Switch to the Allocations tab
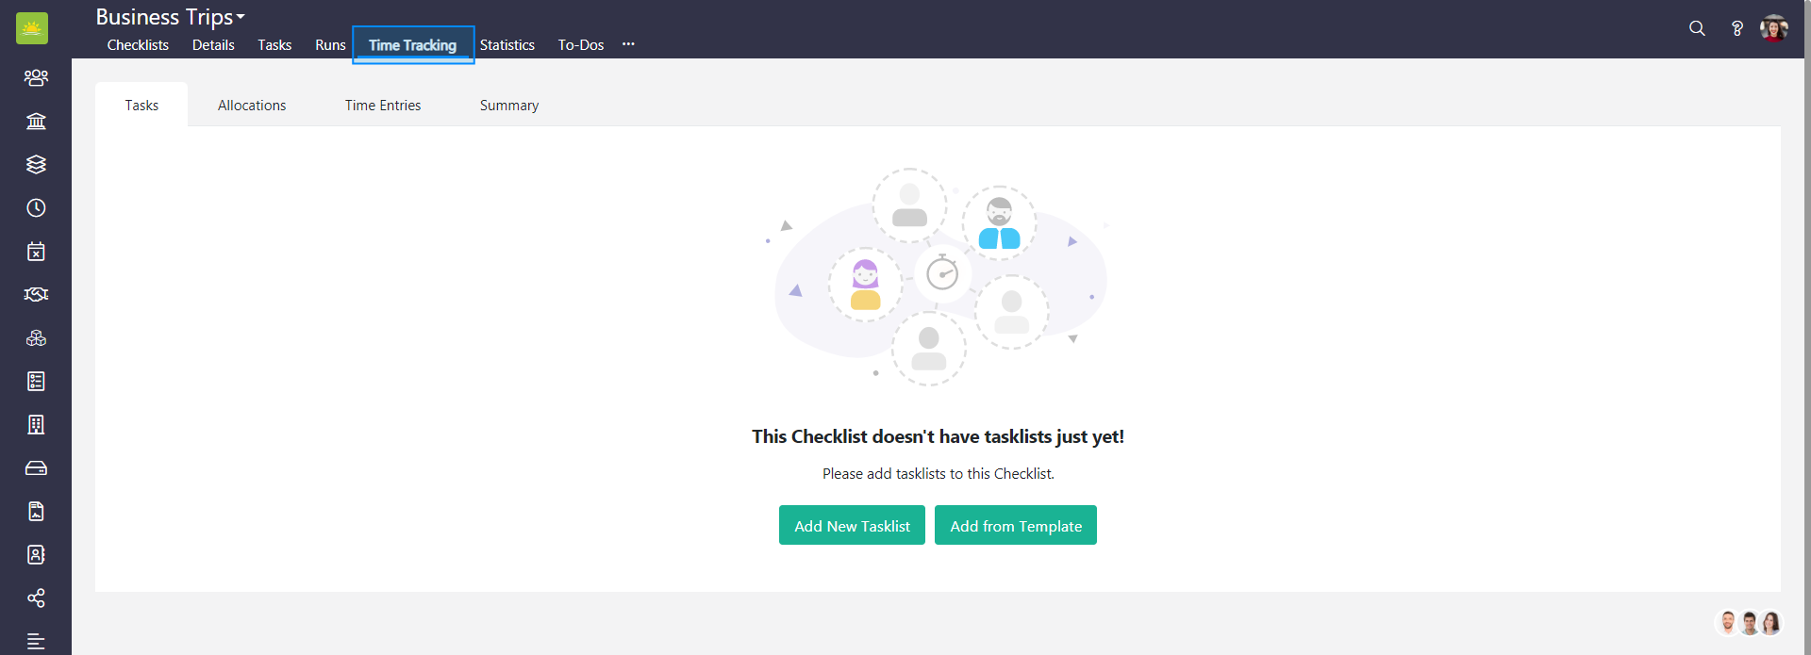1811x655 pixels. [252, 106]
